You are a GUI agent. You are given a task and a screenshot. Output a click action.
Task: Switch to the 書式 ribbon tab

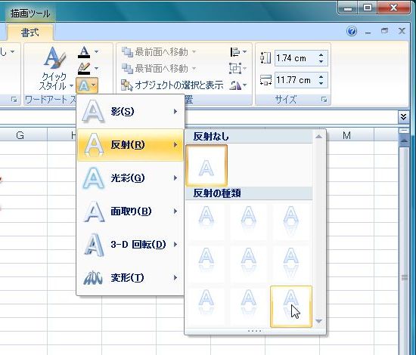[29, 32]
